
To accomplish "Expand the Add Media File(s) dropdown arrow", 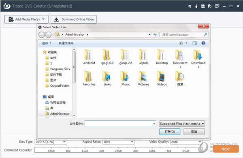I will pos(44,19).
